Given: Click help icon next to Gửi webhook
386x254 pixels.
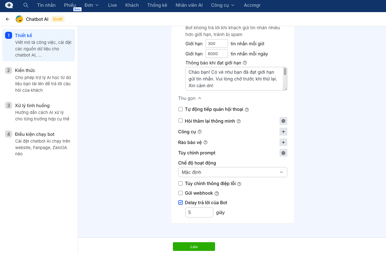Looking at the screenshot, I should click(217, 194).
